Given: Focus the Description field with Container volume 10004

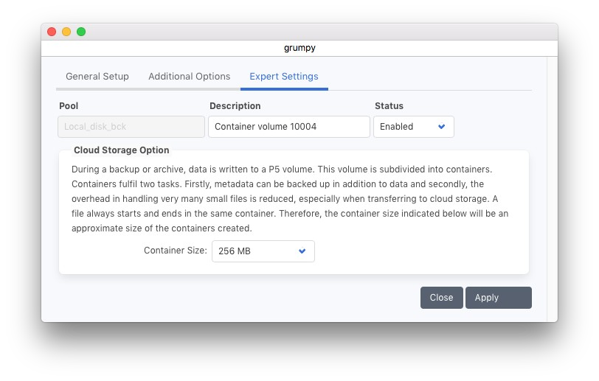Looking at the screenshot, I should click(x=289, y=127).
